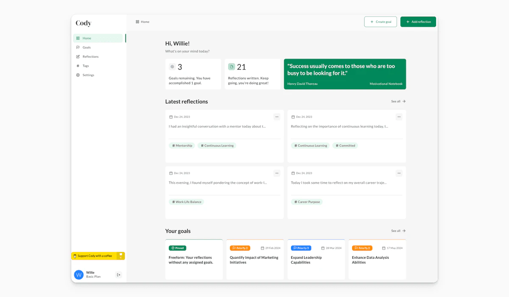Open the Settings gear icon

click(x=78, y=75)
